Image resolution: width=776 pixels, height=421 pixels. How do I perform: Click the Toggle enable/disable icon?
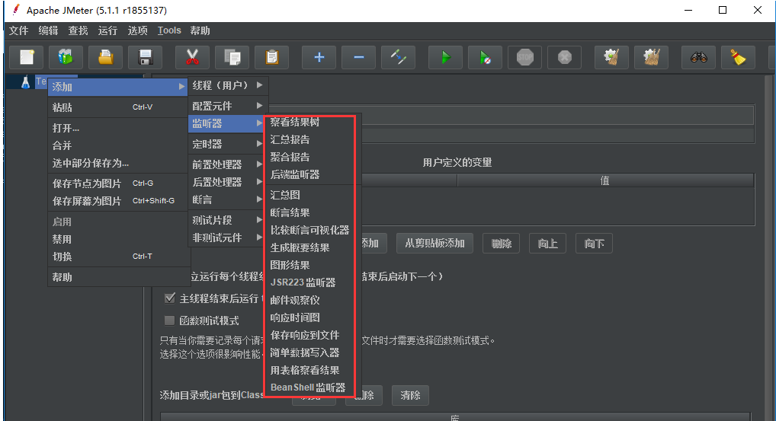(x=399, y=57)
